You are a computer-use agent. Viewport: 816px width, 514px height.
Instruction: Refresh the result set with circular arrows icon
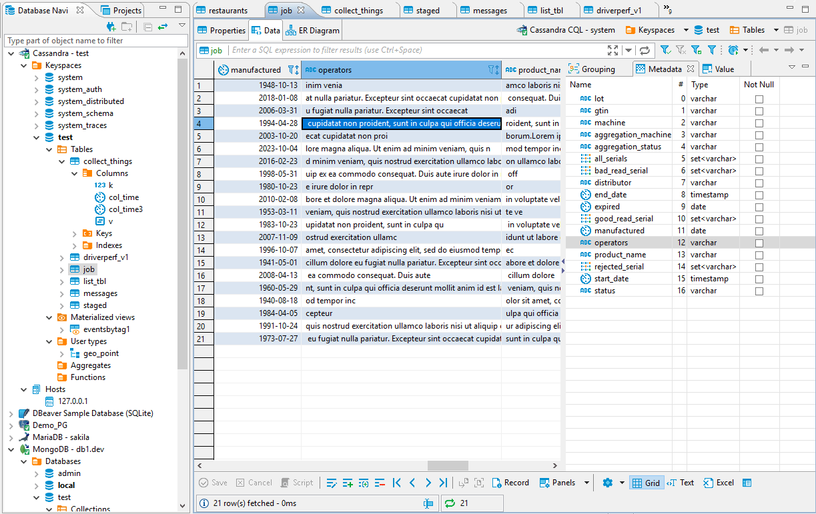(645, 50)
